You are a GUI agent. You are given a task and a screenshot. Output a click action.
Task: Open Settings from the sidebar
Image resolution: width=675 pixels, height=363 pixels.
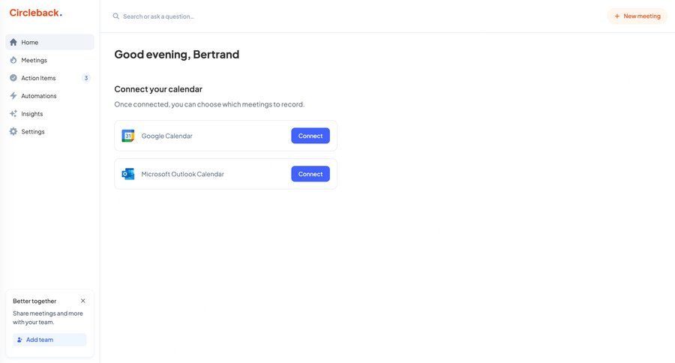pos(33,132)
